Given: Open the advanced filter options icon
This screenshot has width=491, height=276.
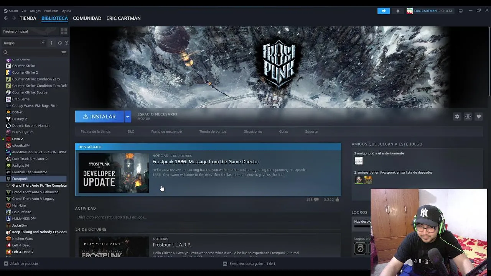Looking at the screenshot, I should [x=64, y=53].
